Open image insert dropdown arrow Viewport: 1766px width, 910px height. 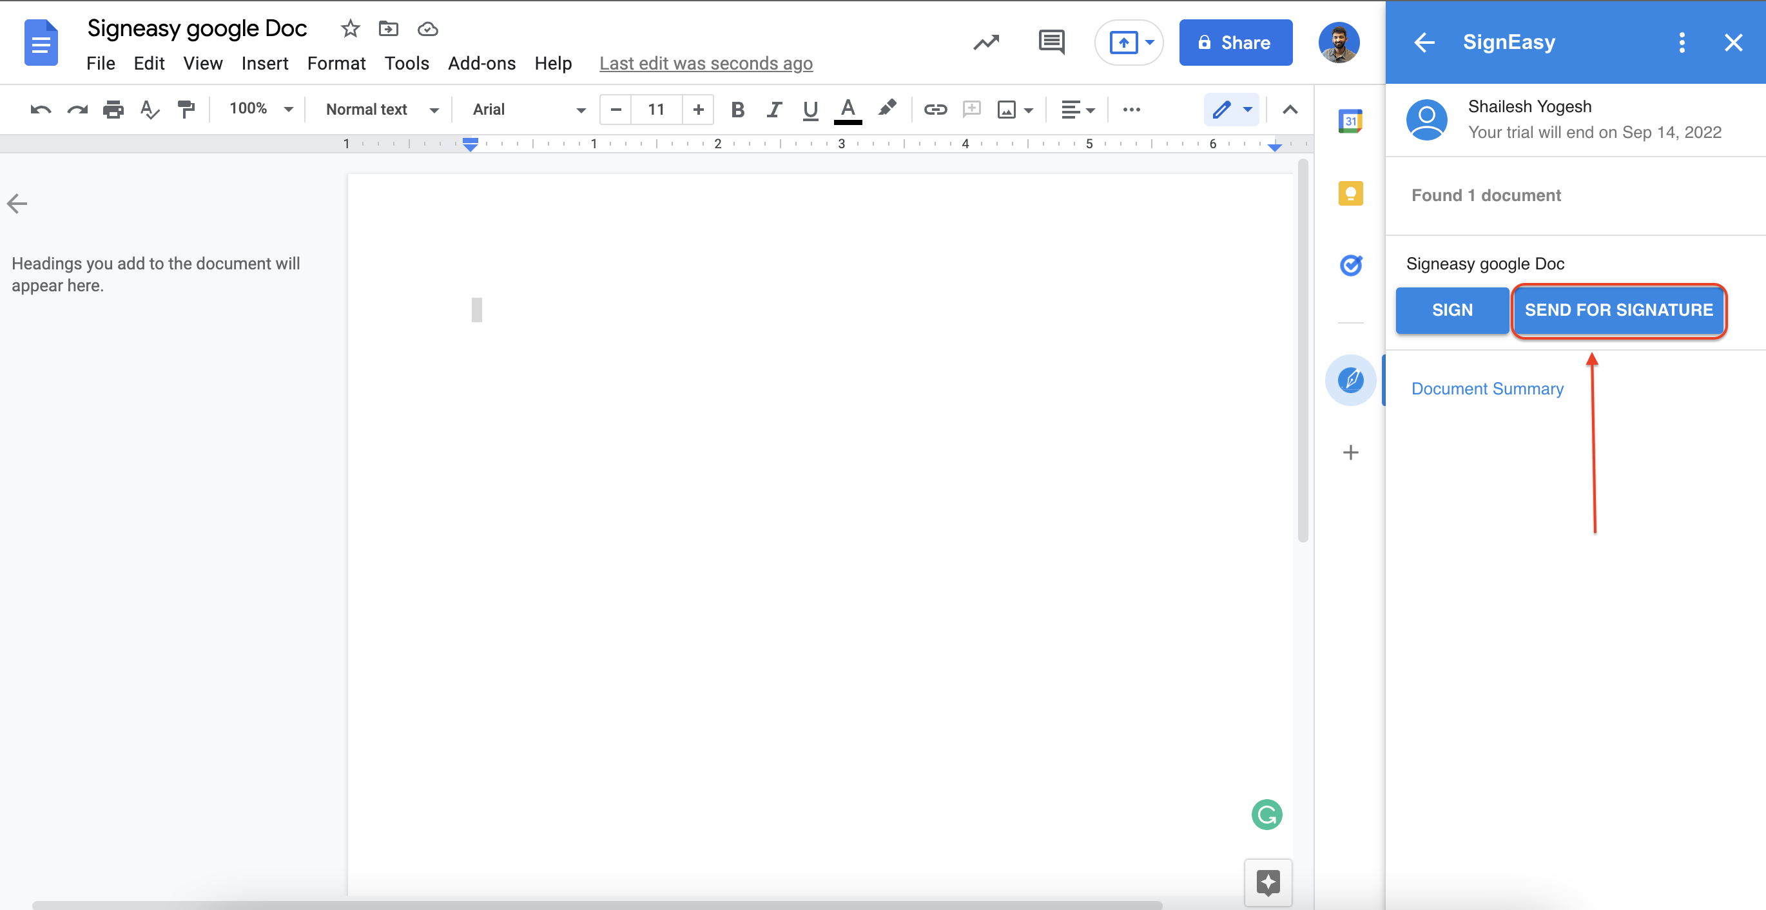click(x=1028, y=110)
